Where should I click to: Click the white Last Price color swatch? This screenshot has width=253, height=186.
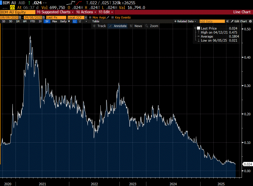pyautogui.click(x=199, y=28)
